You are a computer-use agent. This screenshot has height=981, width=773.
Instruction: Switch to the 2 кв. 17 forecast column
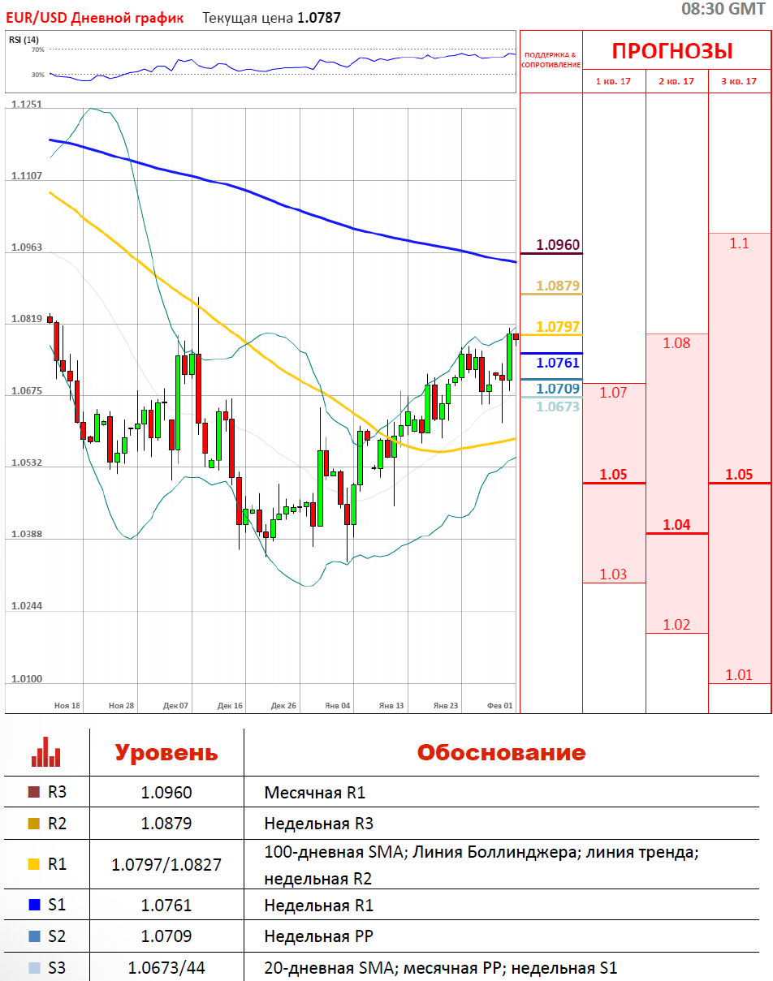(676, 81)
